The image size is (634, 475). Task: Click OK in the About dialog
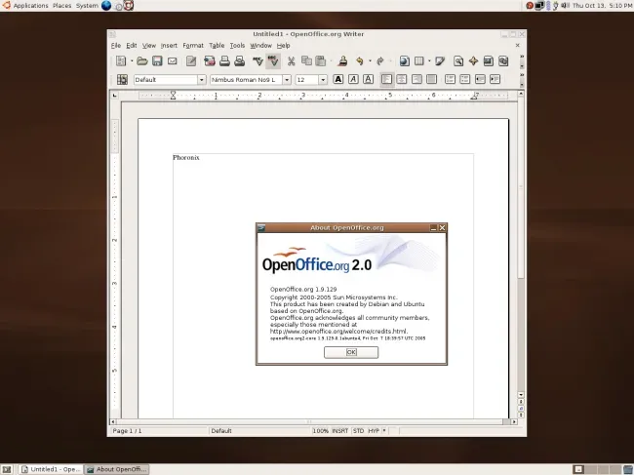tap(351, 352)
